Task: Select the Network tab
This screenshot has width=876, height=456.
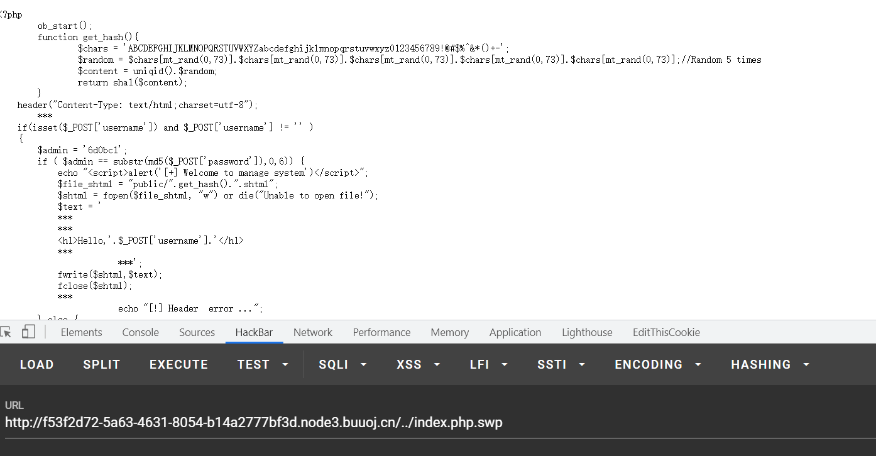Action: (313, 332)
